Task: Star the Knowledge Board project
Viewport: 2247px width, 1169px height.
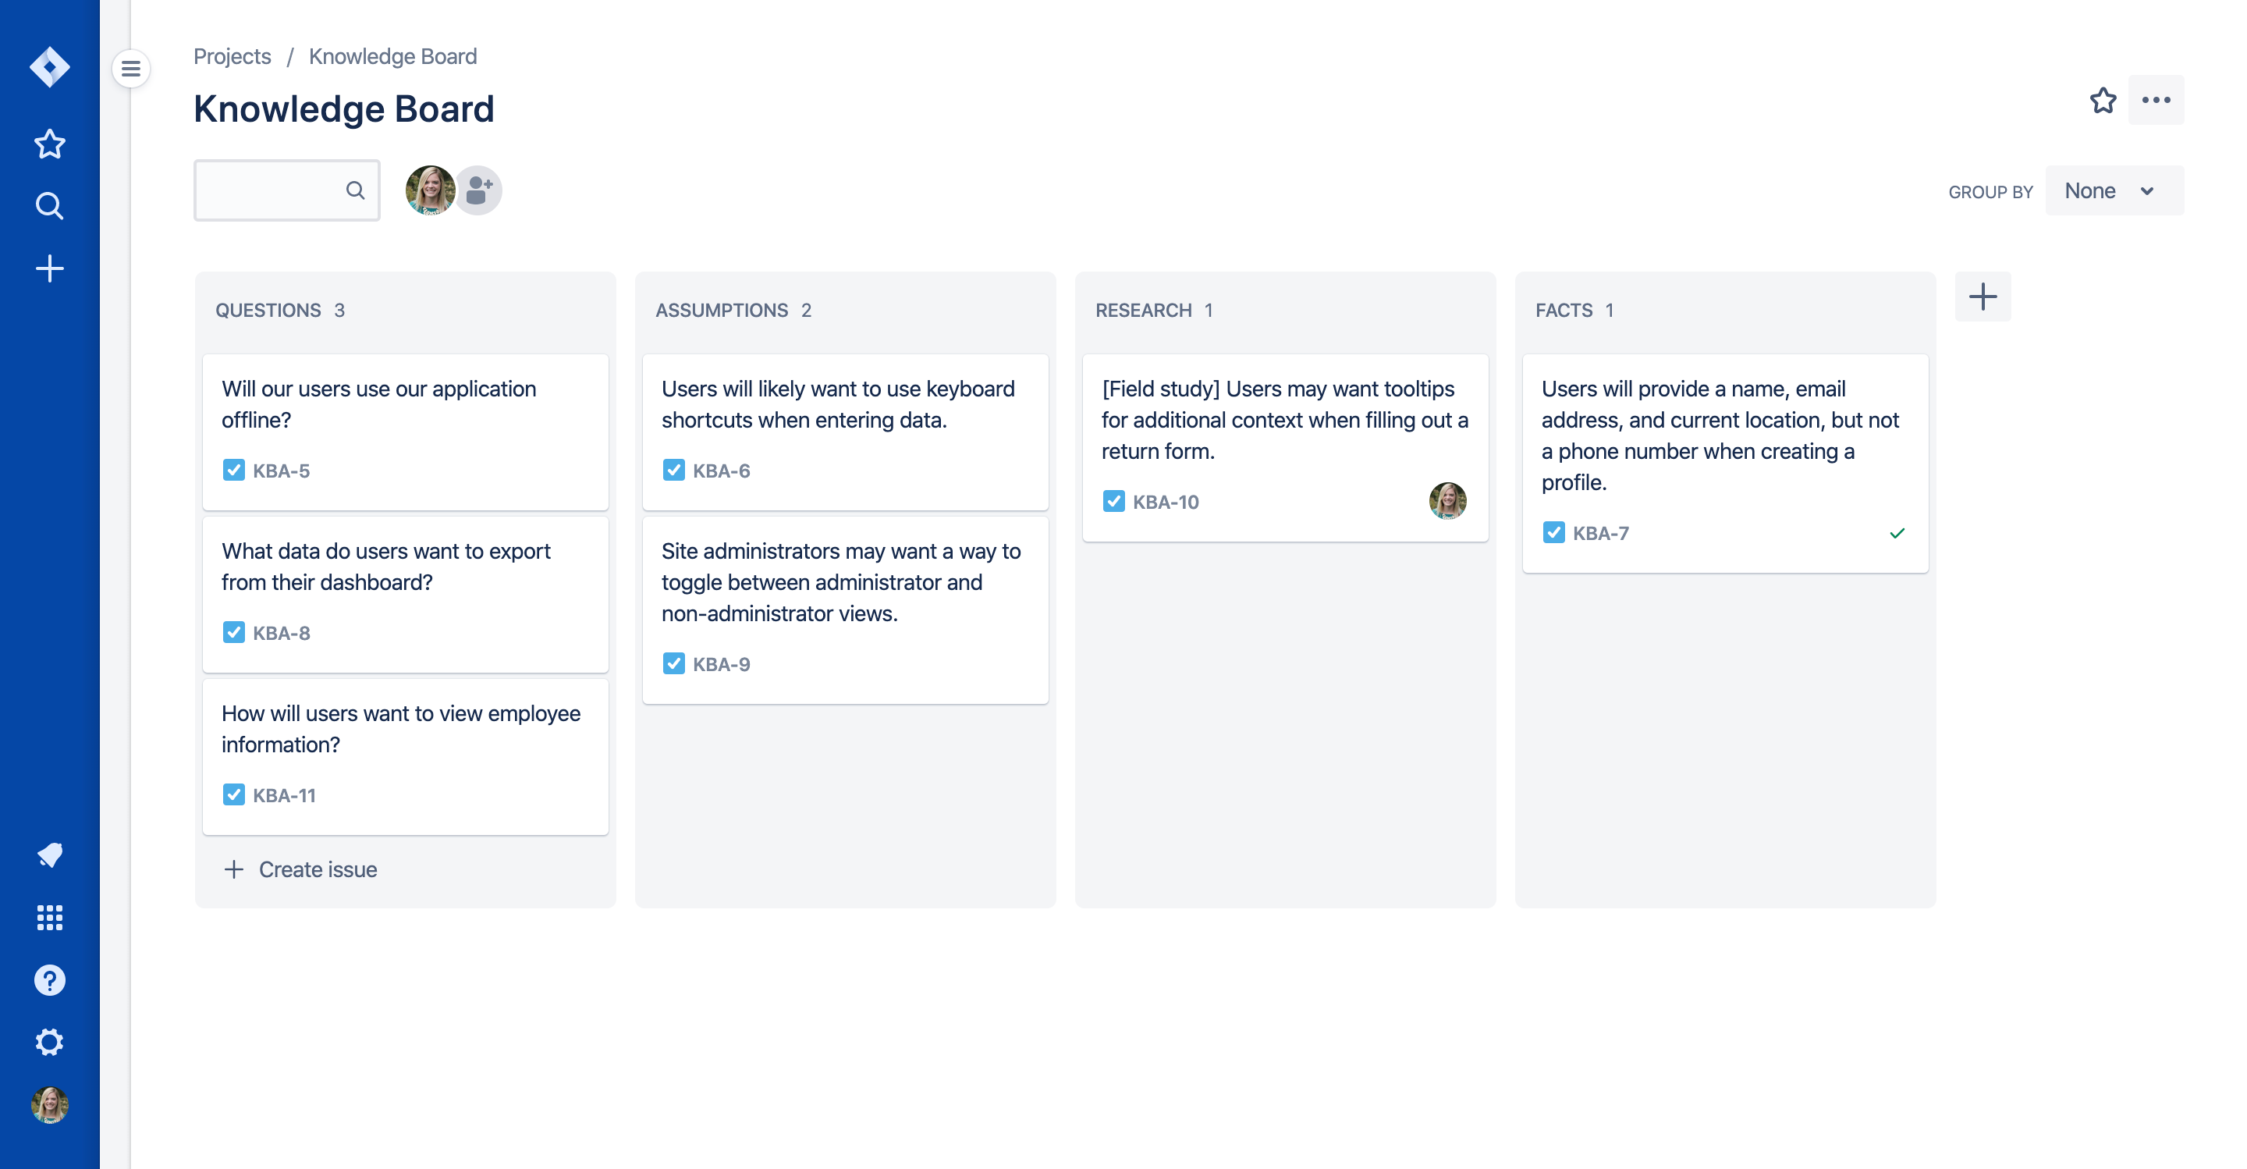Action: pyautogui.click(x=2103, y=101)
